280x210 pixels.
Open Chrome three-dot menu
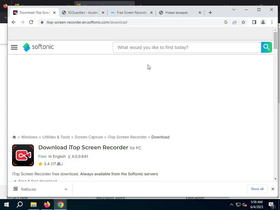pyautogui.click(x=272, y=22)
